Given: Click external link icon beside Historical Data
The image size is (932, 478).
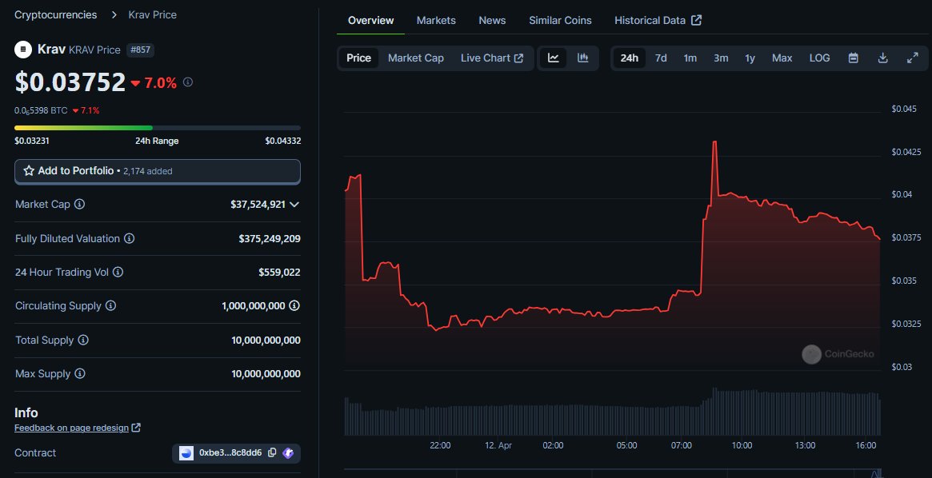Looking at the screenshot, I should (697, 20).
